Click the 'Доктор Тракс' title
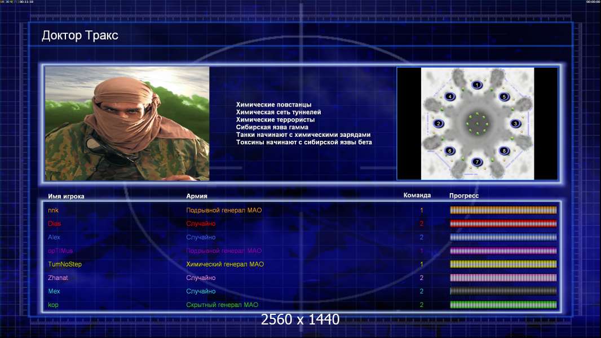 [x=79, y=35]
